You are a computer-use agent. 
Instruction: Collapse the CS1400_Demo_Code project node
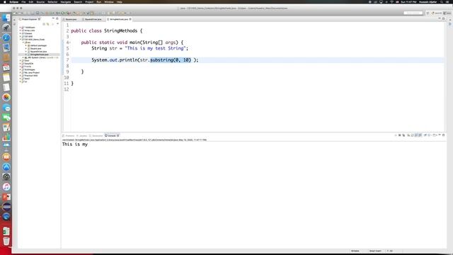point(21,40)
